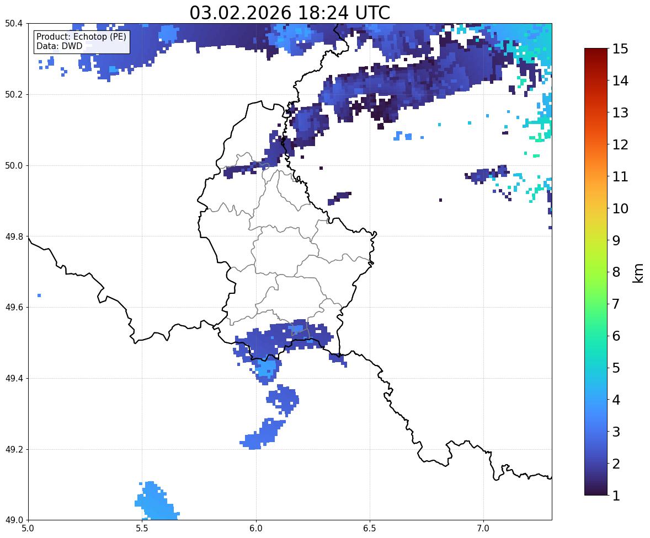Click the colorbar tick label '5'
The image size is (650, 538).
pos(616,368)
